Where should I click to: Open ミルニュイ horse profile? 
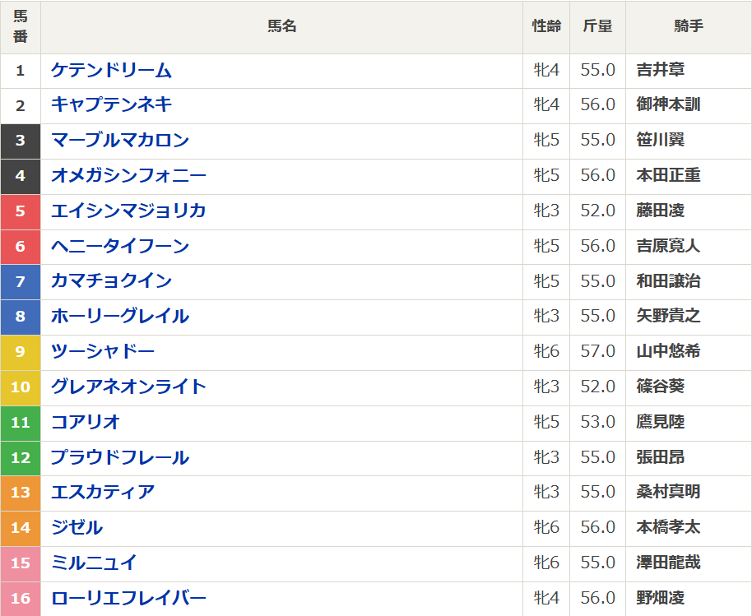click(94, 563)
